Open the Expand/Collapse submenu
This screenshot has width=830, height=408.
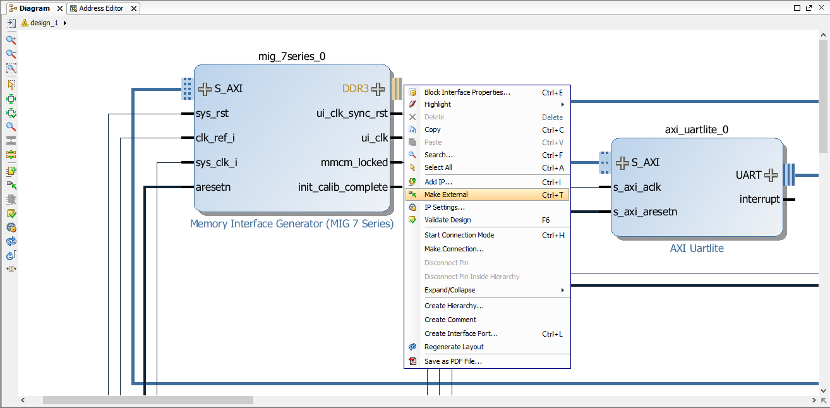pos(488,290)
